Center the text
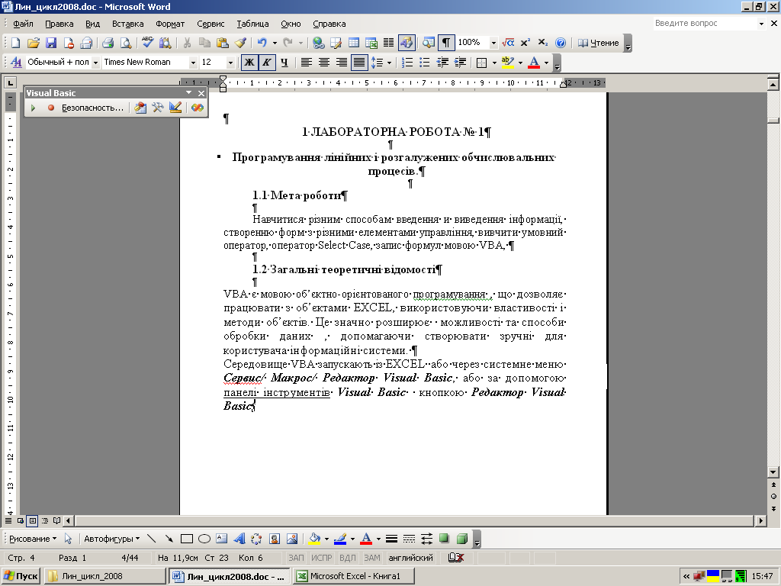 click(x=323, y=63)
